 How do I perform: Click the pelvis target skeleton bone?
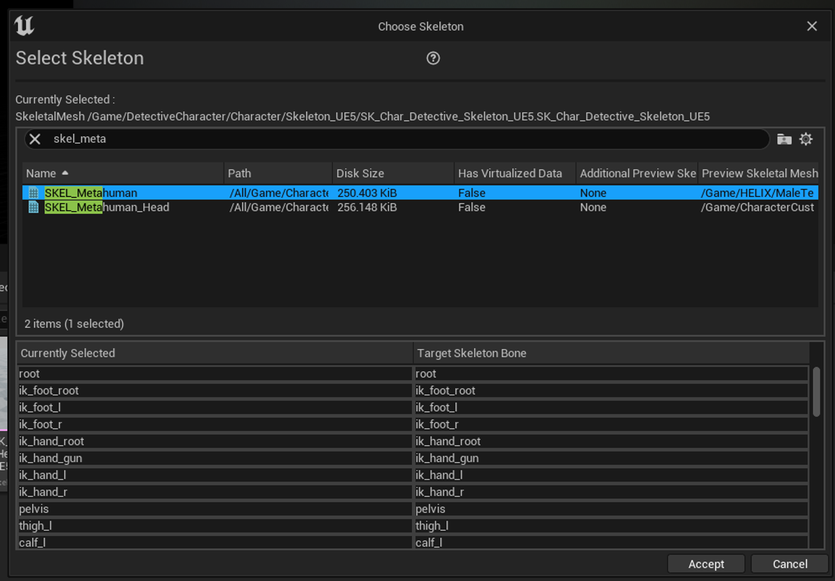point(610,509)
